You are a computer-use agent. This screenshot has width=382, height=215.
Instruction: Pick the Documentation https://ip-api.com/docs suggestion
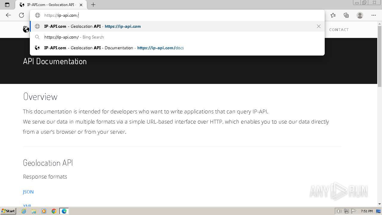click(x=177, y=48)
